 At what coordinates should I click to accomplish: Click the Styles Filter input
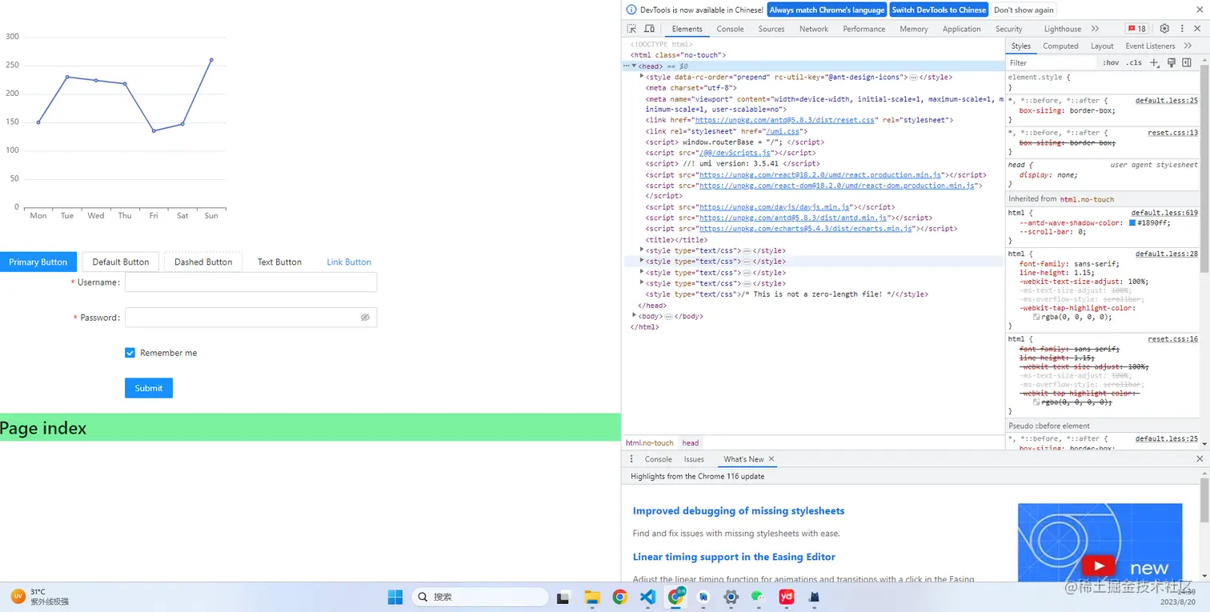[x=1052, y=62]
